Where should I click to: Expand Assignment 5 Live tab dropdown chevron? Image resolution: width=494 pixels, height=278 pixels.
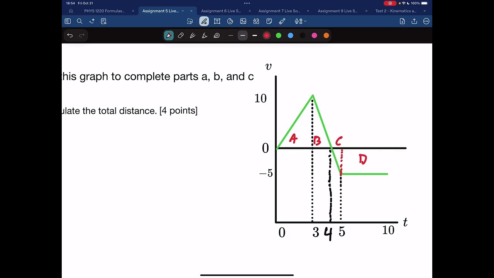click(183, 11)
